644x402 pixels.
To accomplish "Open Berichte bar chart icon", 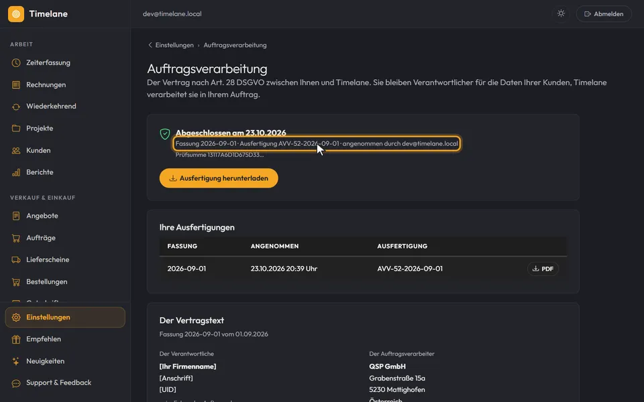I will (x=16, y=172).
